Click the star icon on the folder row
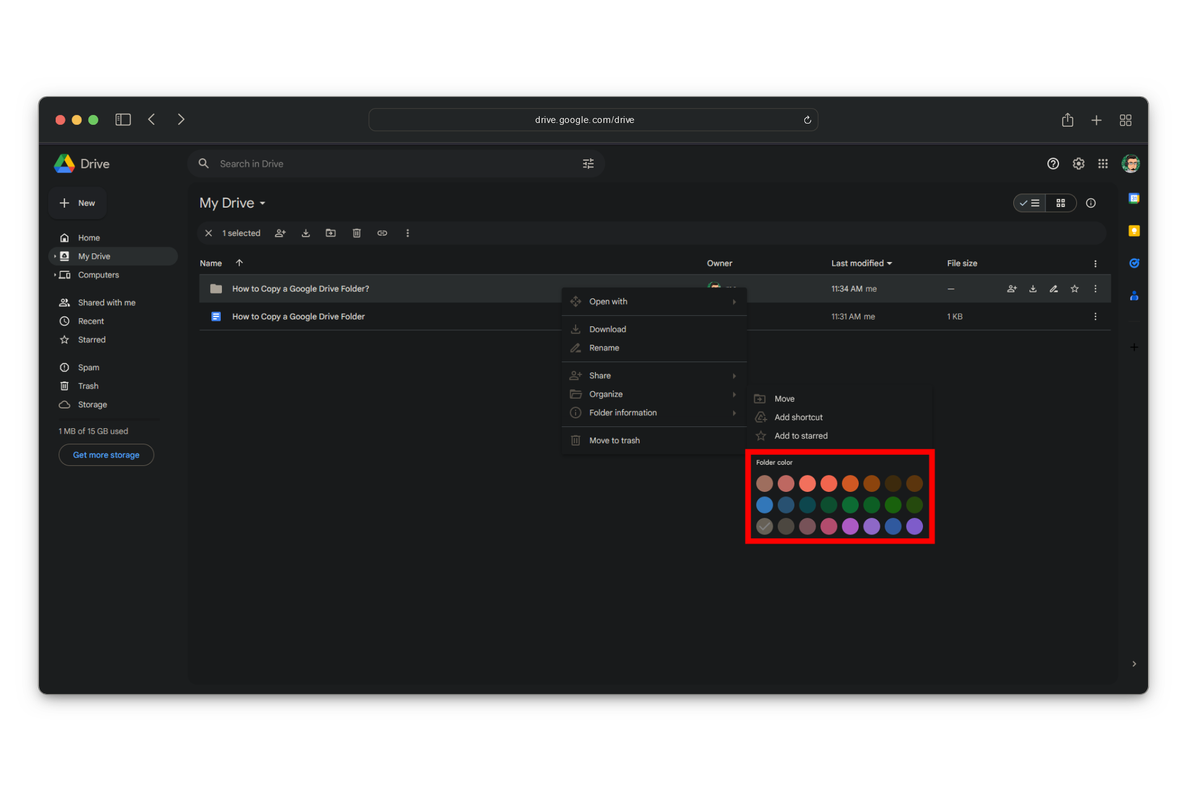Viewport: 1187px width, 791px height. pos(1074,289)
